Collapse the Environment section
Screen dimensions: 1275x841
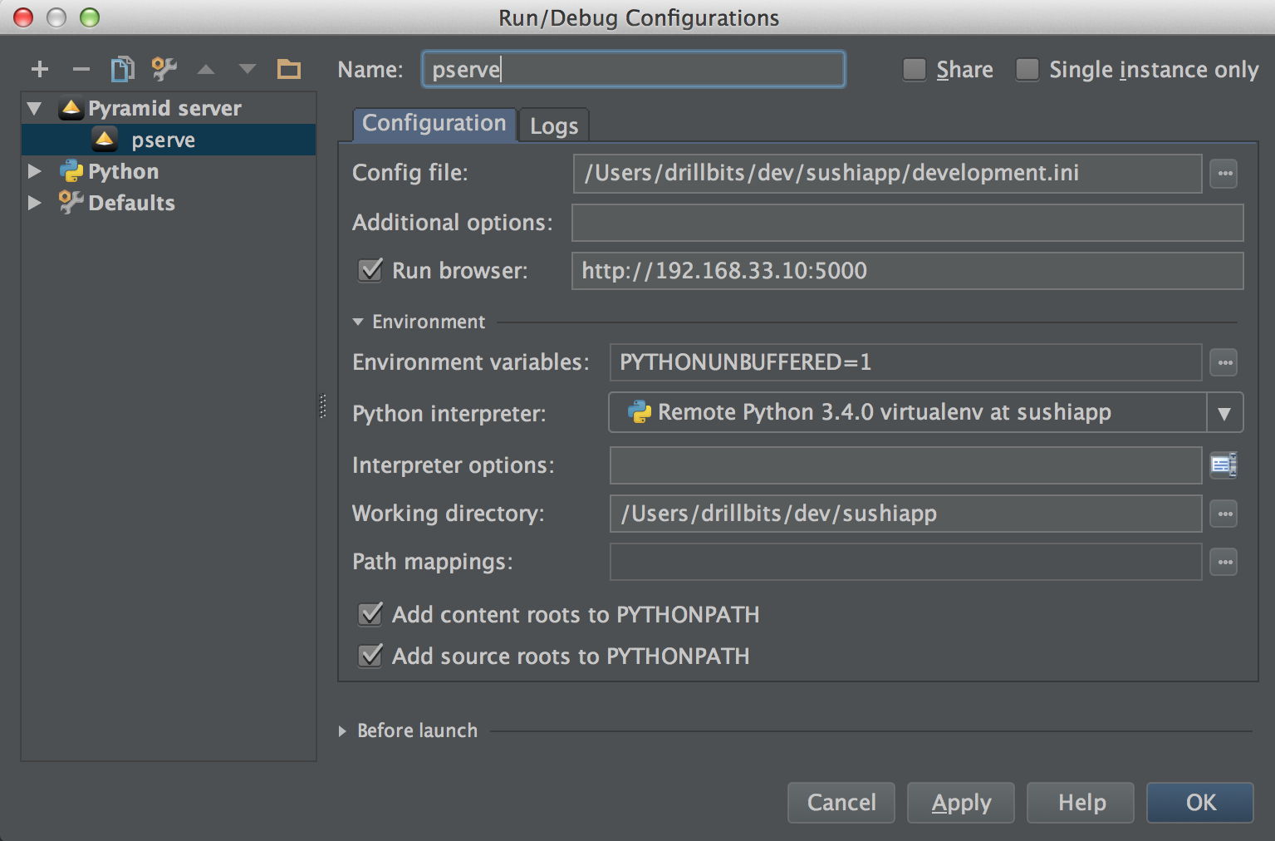pos(357,322)
